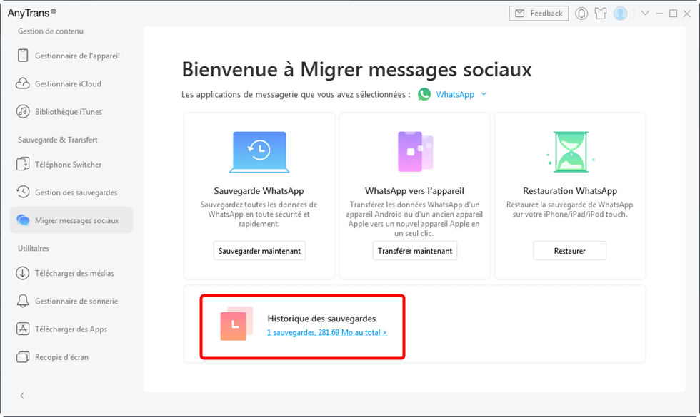Click the Transférer maintenant button
Screen dimensions: 700x417
pyautogui.click(x=415, y=251)
